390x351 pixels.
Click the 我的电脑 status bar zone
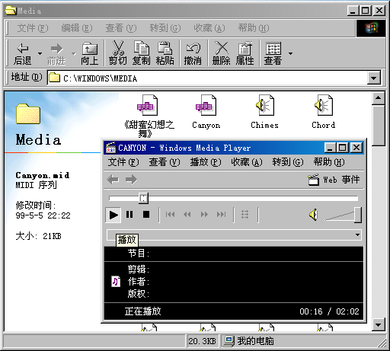(x=302, y=341)
